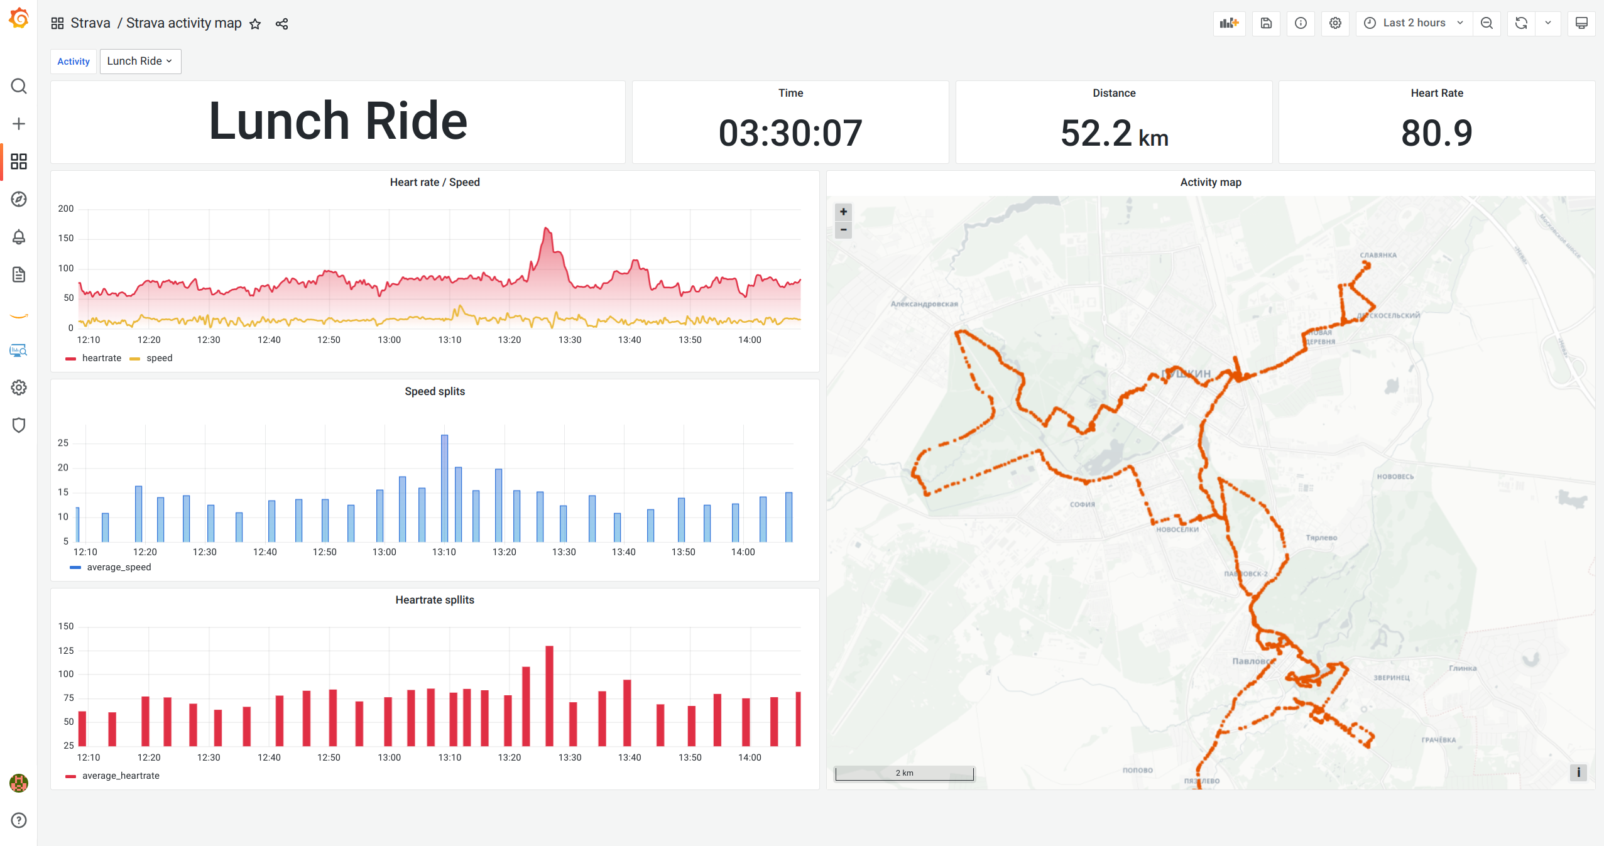Enable TV cycle view with the monitor icon

point(1581,23)
